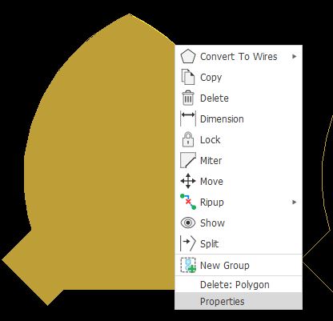The width and height of the screenshot is (333, 321).
Task: Click the eye Show icon
Action: pos(188,223)
